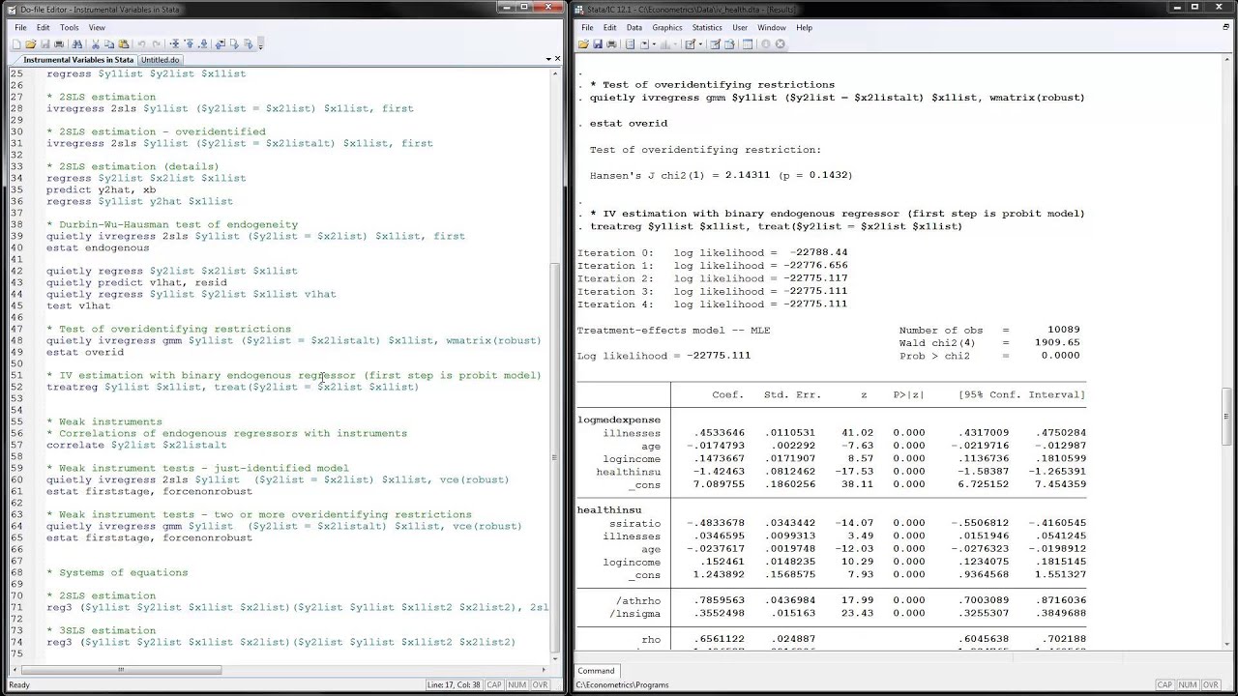
Task: Click the CAP indicator in Stata status bar
Action: [1164, 685]
